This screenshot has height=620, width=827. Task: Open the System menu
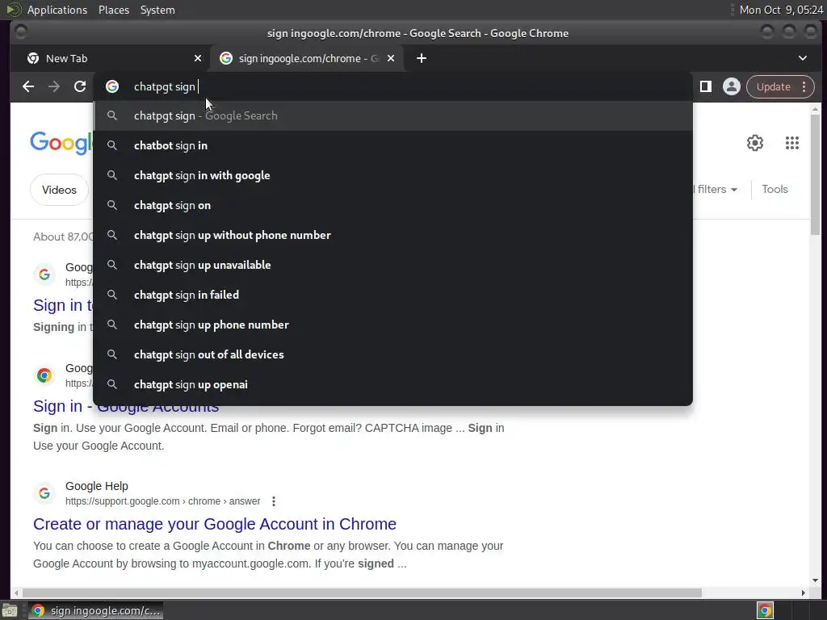click(x=157, y=10)
